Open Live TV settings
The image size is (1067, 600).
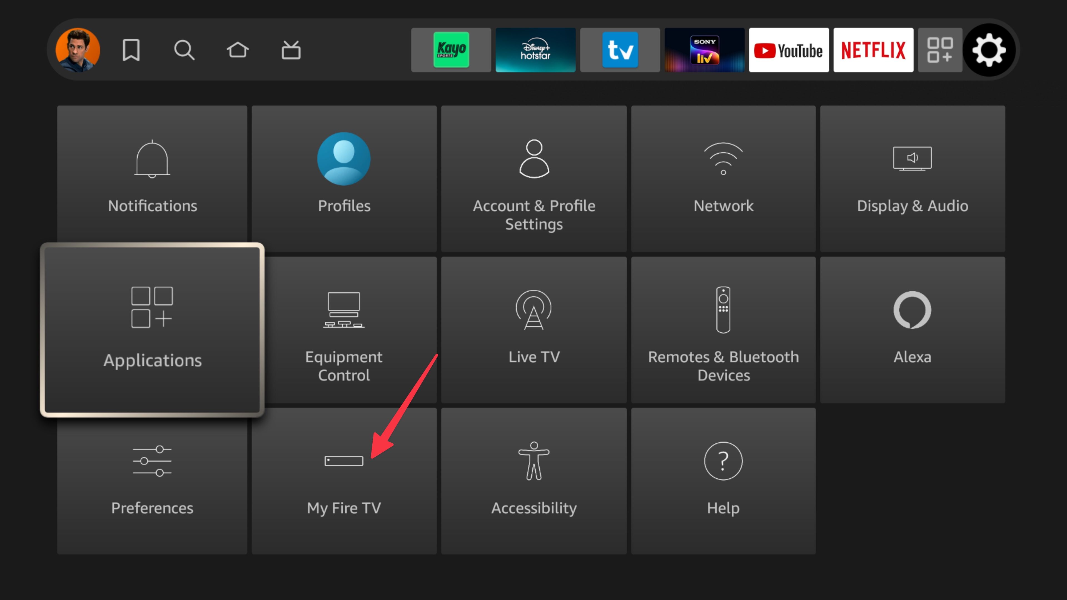533,330
